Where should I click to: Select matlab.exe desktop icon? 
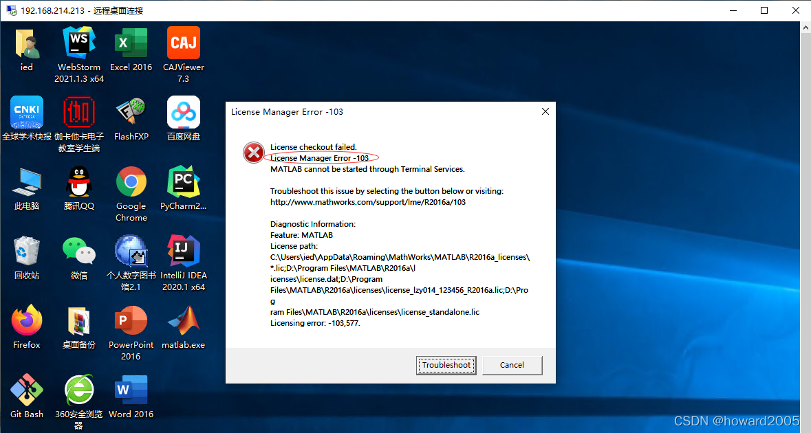tap(184, 320)
